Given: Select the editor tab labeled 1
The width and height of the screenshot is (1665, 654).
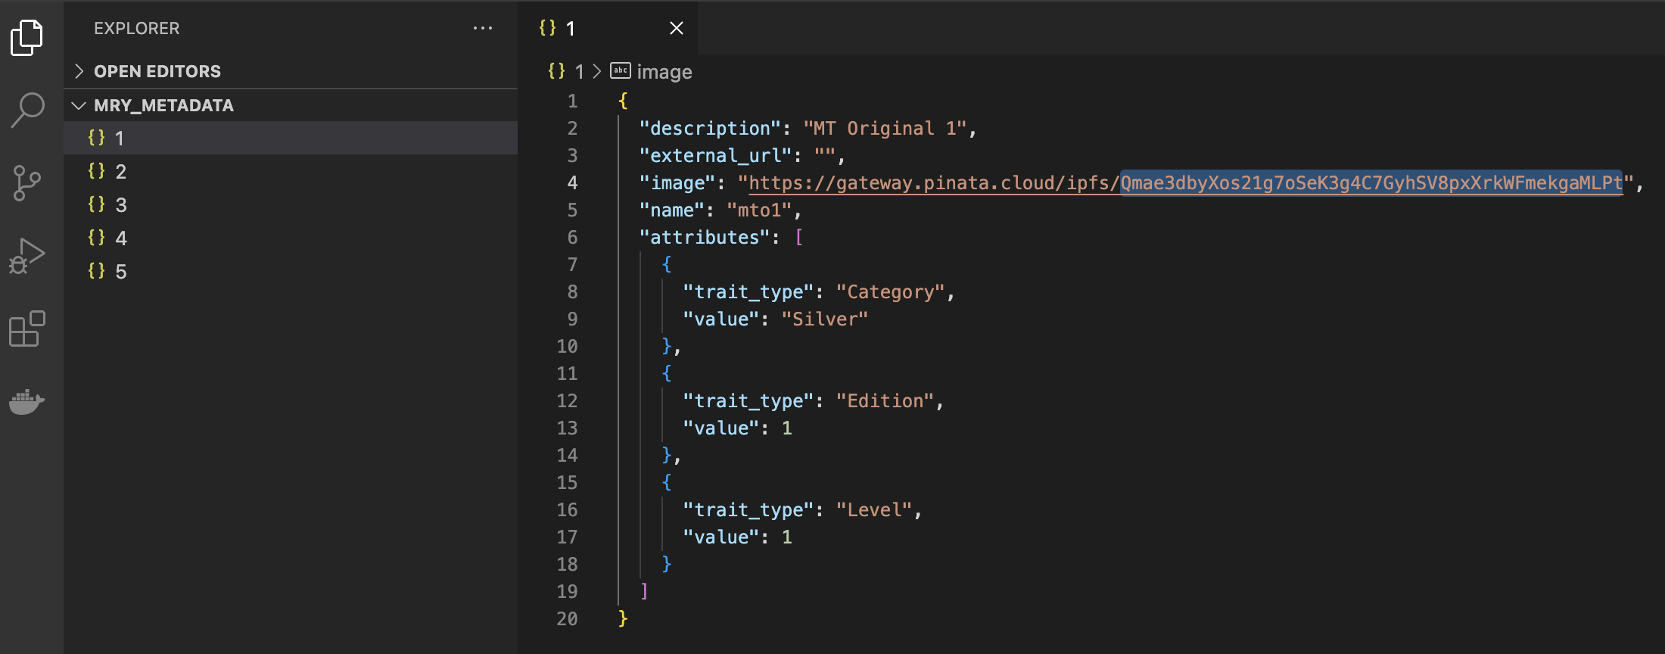Looking at the screenshot, I should click(608, 28).
